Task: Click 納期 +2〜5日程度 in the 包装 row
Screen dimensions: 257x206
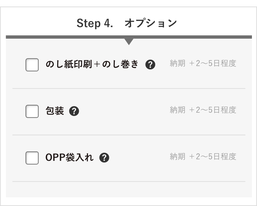Action: tap(203, 110)
